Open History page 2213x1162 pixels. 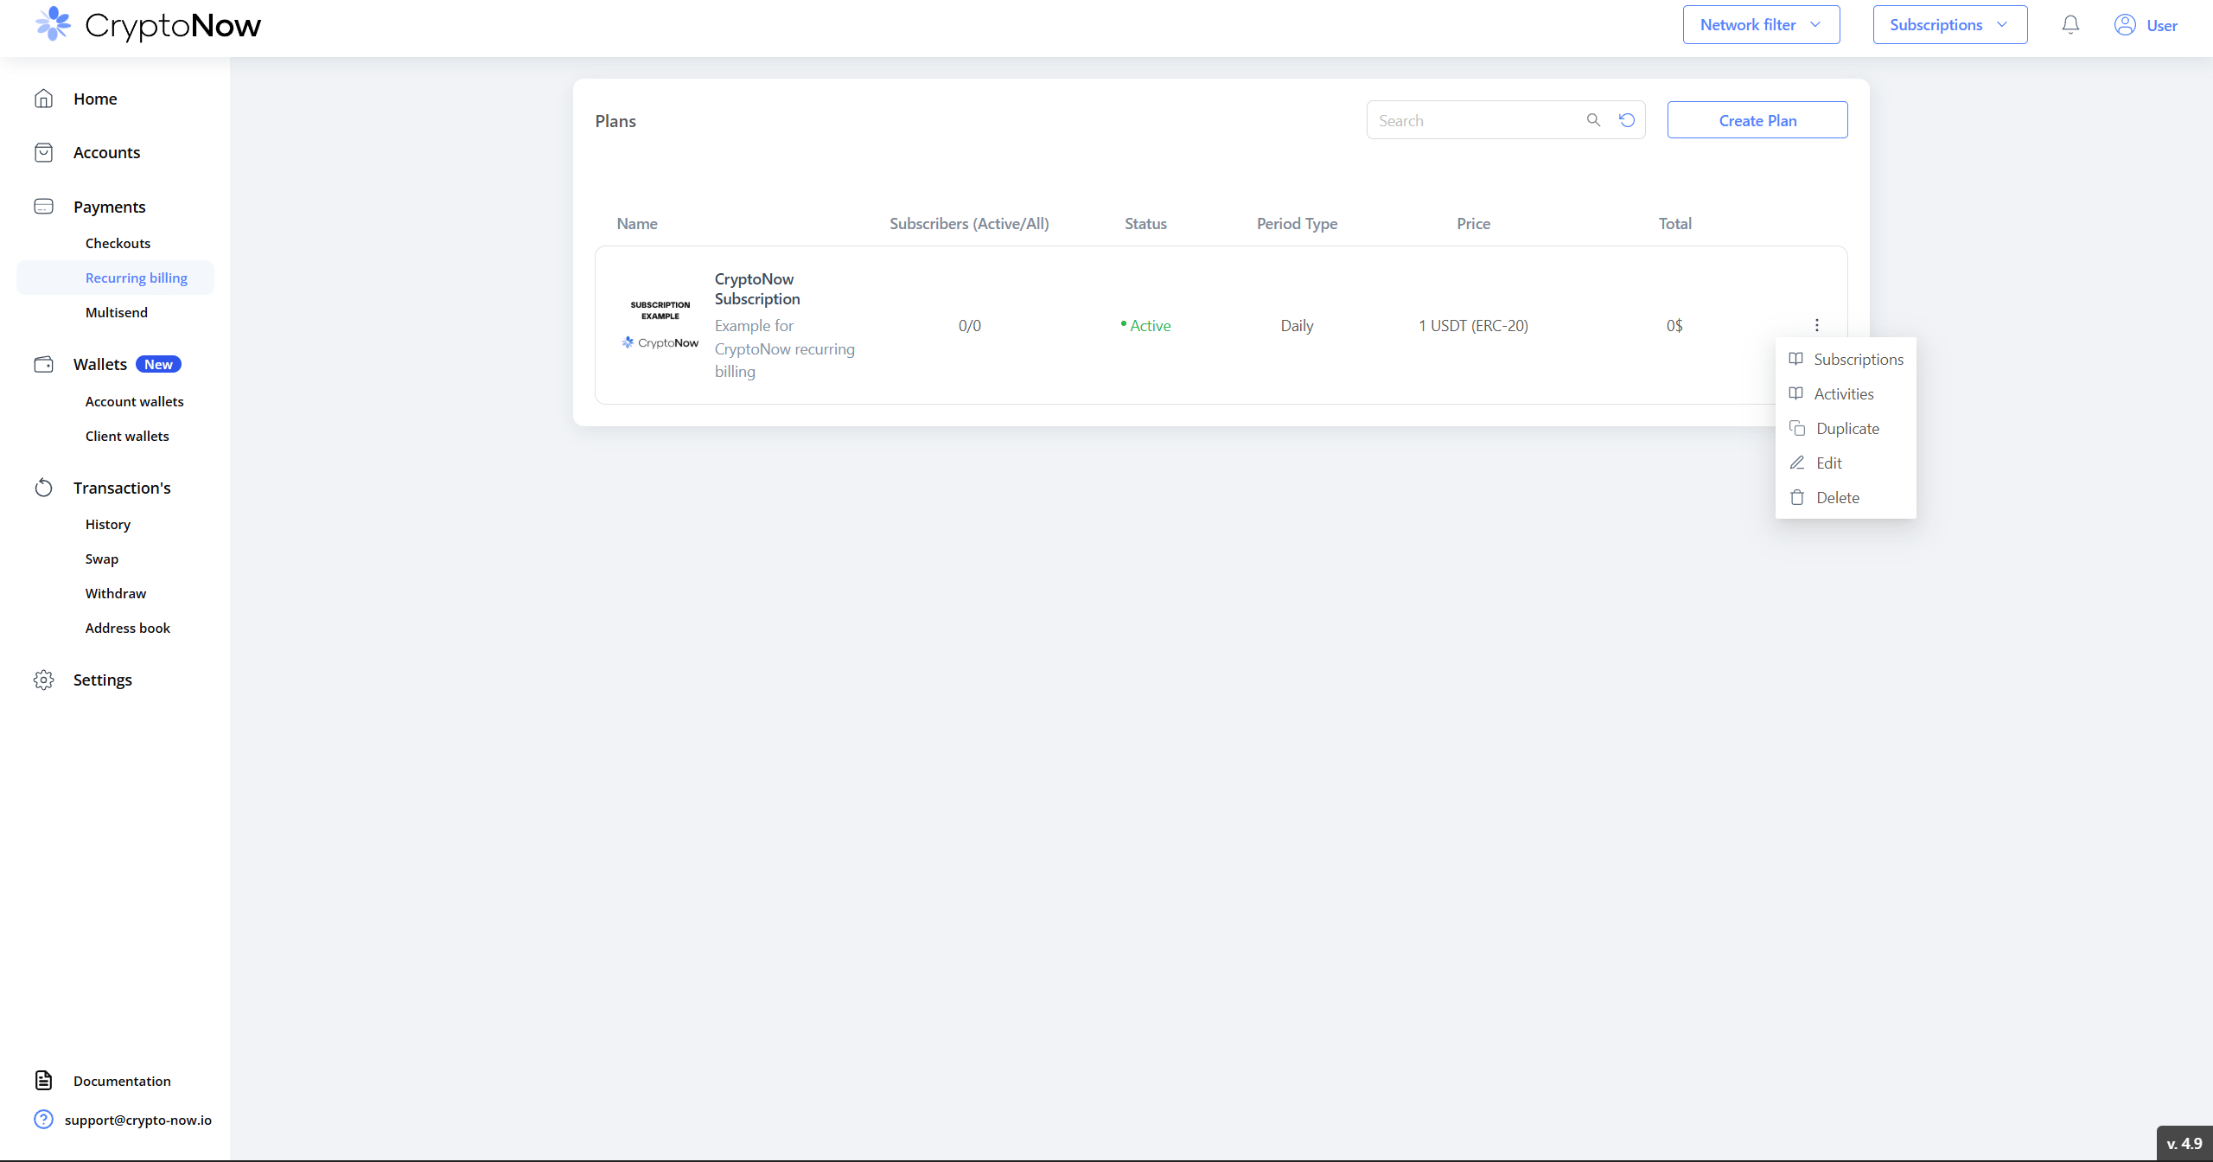pos(107,524)
